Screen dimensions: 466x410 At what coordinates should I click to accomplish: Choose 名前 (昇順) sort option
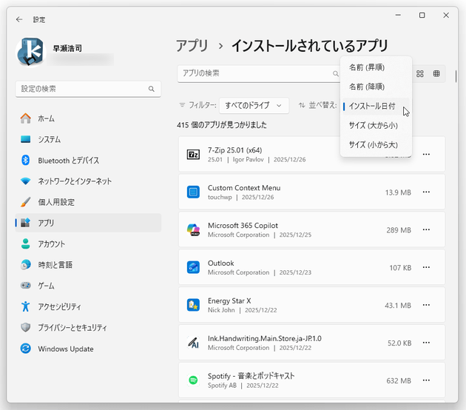pyautogui.click(x=376, y=67)
